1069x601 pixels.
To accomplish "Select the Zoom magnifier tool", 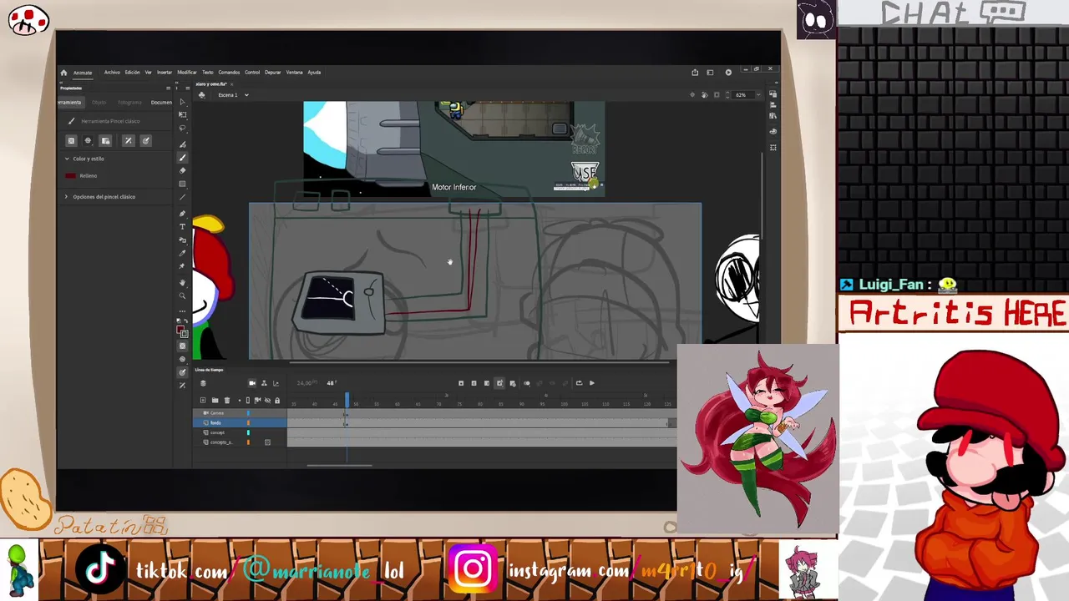I will coord(182,295).
